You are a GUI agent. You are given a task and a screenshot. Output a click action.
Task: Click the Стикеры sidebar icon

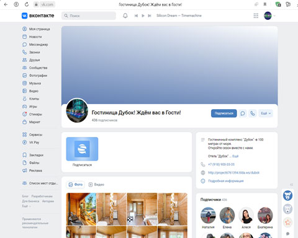point(24,114)
